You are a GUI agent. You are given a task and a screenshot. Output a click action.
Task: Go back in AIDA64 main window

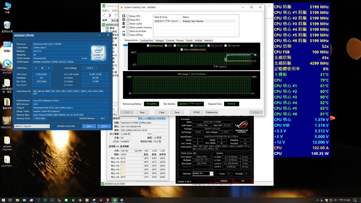point(104,15)
